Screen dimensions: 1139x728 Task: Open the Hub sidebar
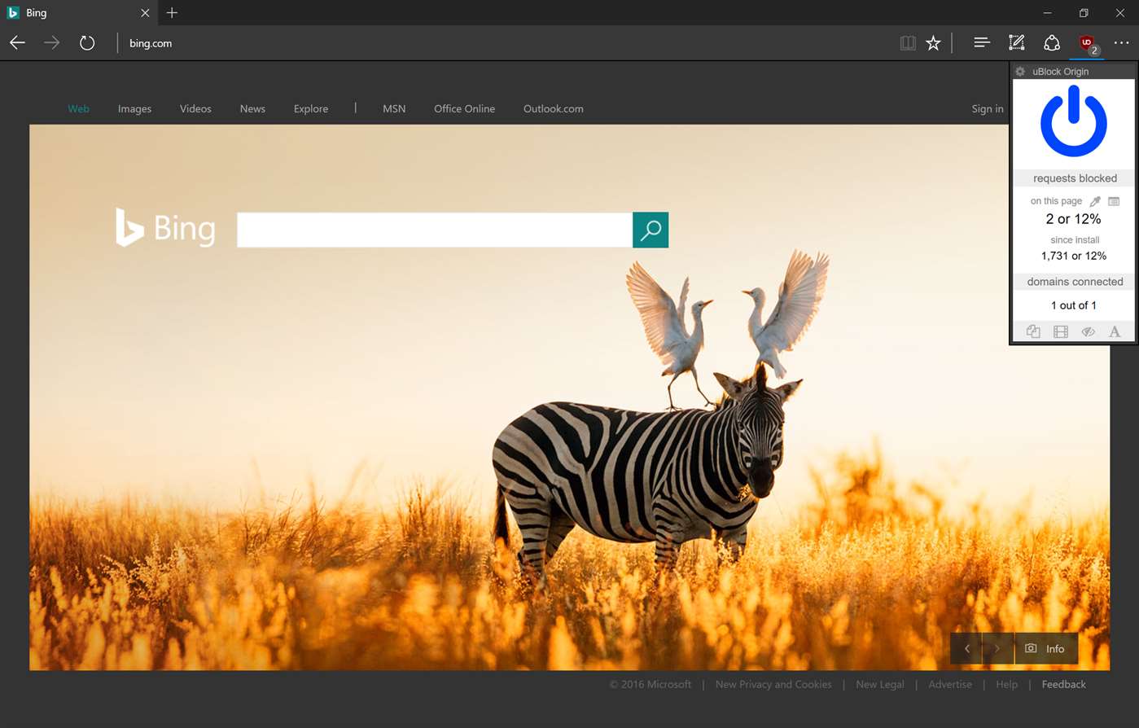click(981, 42)
